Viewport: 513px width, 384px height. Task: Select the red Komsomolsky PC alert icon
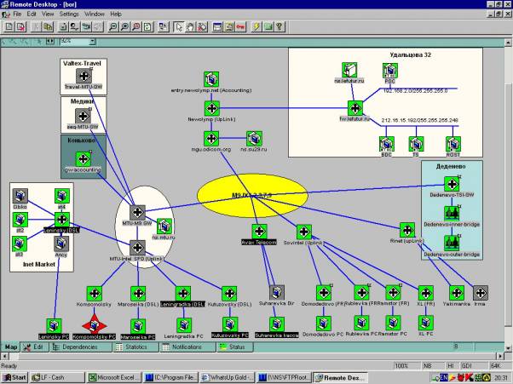tap(95, 324)
